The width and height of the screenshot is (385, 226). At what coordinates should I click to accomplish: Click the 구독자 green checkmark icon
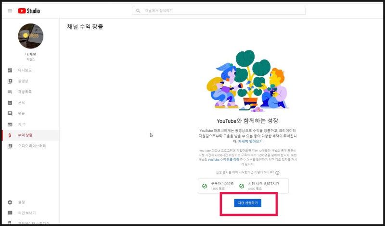click(204, 186)
